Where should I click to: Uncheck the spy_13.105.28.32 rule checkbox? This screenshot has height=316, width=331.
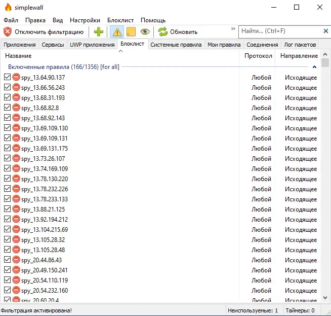coord(7,239)
